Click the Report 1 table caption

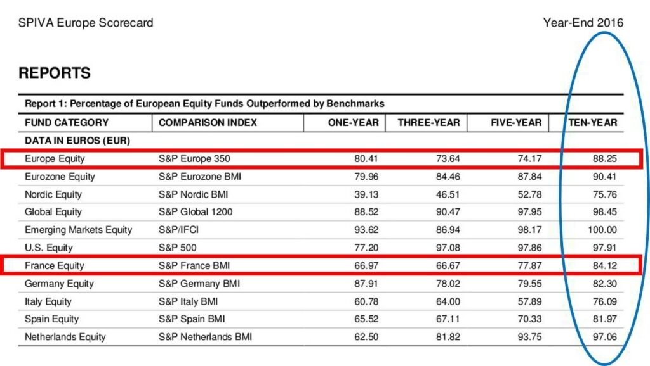204,103
